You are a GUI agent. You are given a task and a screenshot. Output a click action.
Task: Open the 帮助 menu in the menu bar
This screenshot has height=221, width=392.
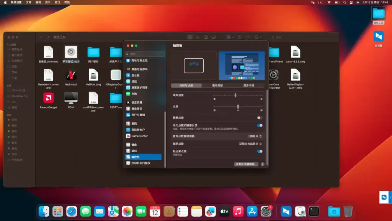(67, 2)
